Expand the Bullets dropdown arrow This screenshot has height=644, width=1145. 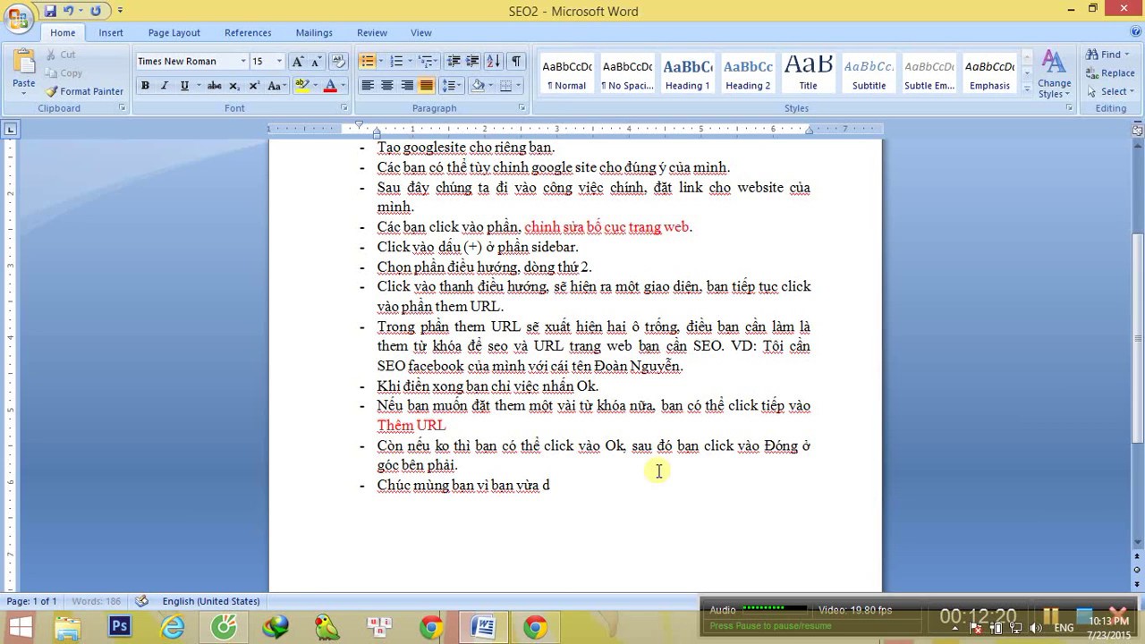click(380, 61)
